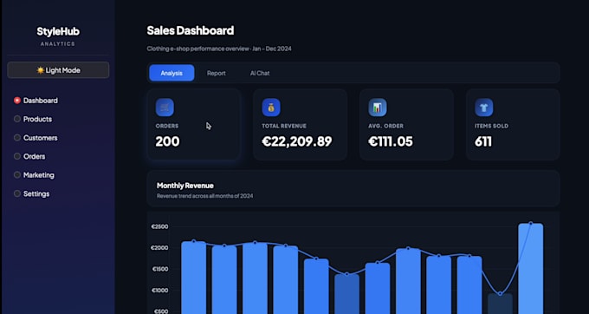Image resolution: width=589 pixels, height=314 pixels.
Task: Click the Monthly Revenue chart title
Action: point(185,186)
